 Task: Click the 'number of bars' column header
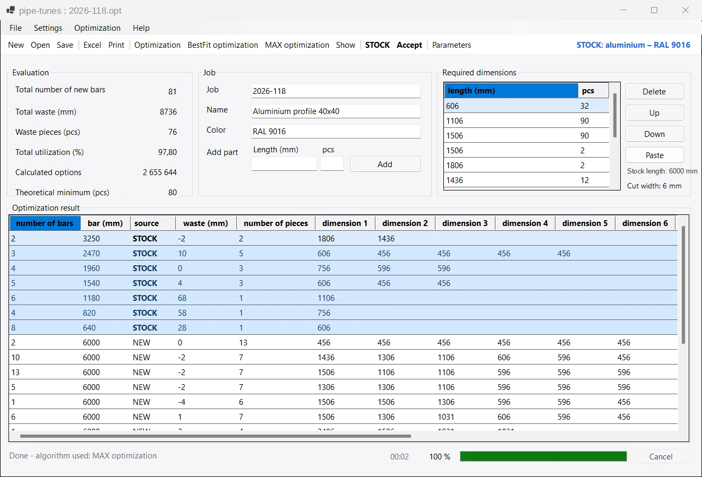pyautogui.click(x=45, y=223)
